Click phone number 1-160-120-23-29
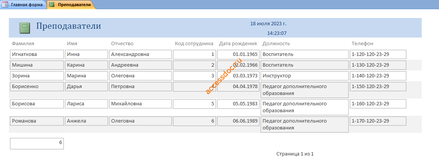 [x=378, y=104]
